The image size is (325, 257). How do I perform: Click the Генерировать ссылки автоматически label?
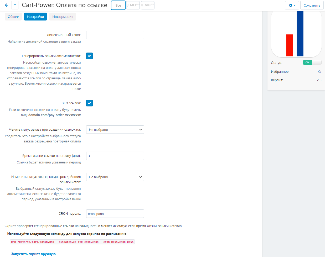coord(51,56)
